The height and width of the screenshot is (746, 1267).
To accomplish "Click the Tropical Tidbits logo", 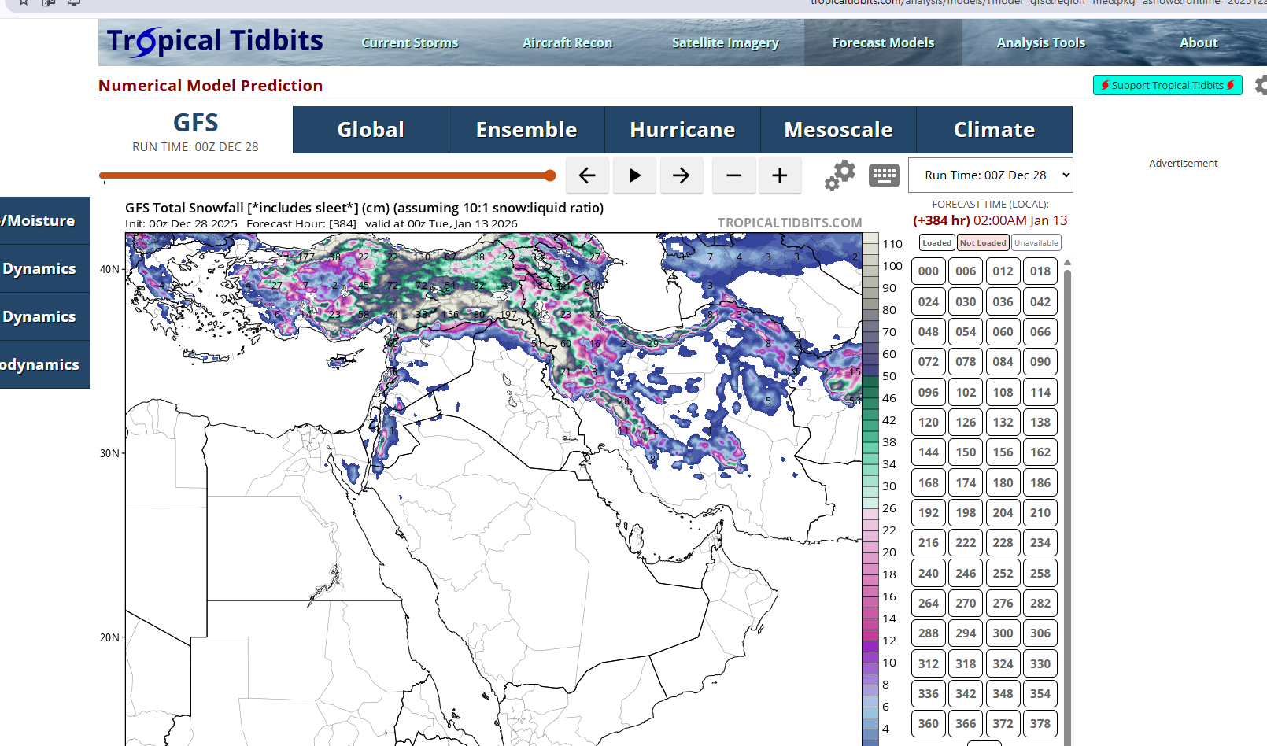I will (x=215, y=42).
